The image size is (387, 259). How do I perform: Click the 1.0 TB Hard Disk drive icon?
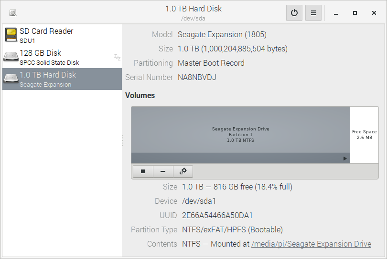(x=11, y=78)
